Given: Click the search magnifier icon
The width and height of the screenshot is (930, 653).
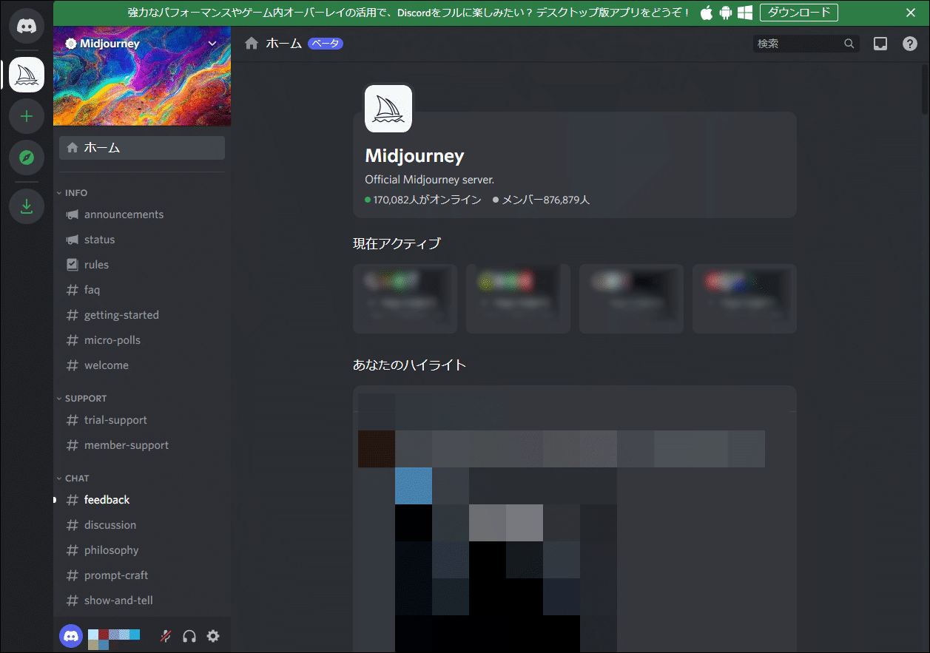Looking at the screenshot, I should [x=849, y=44].
